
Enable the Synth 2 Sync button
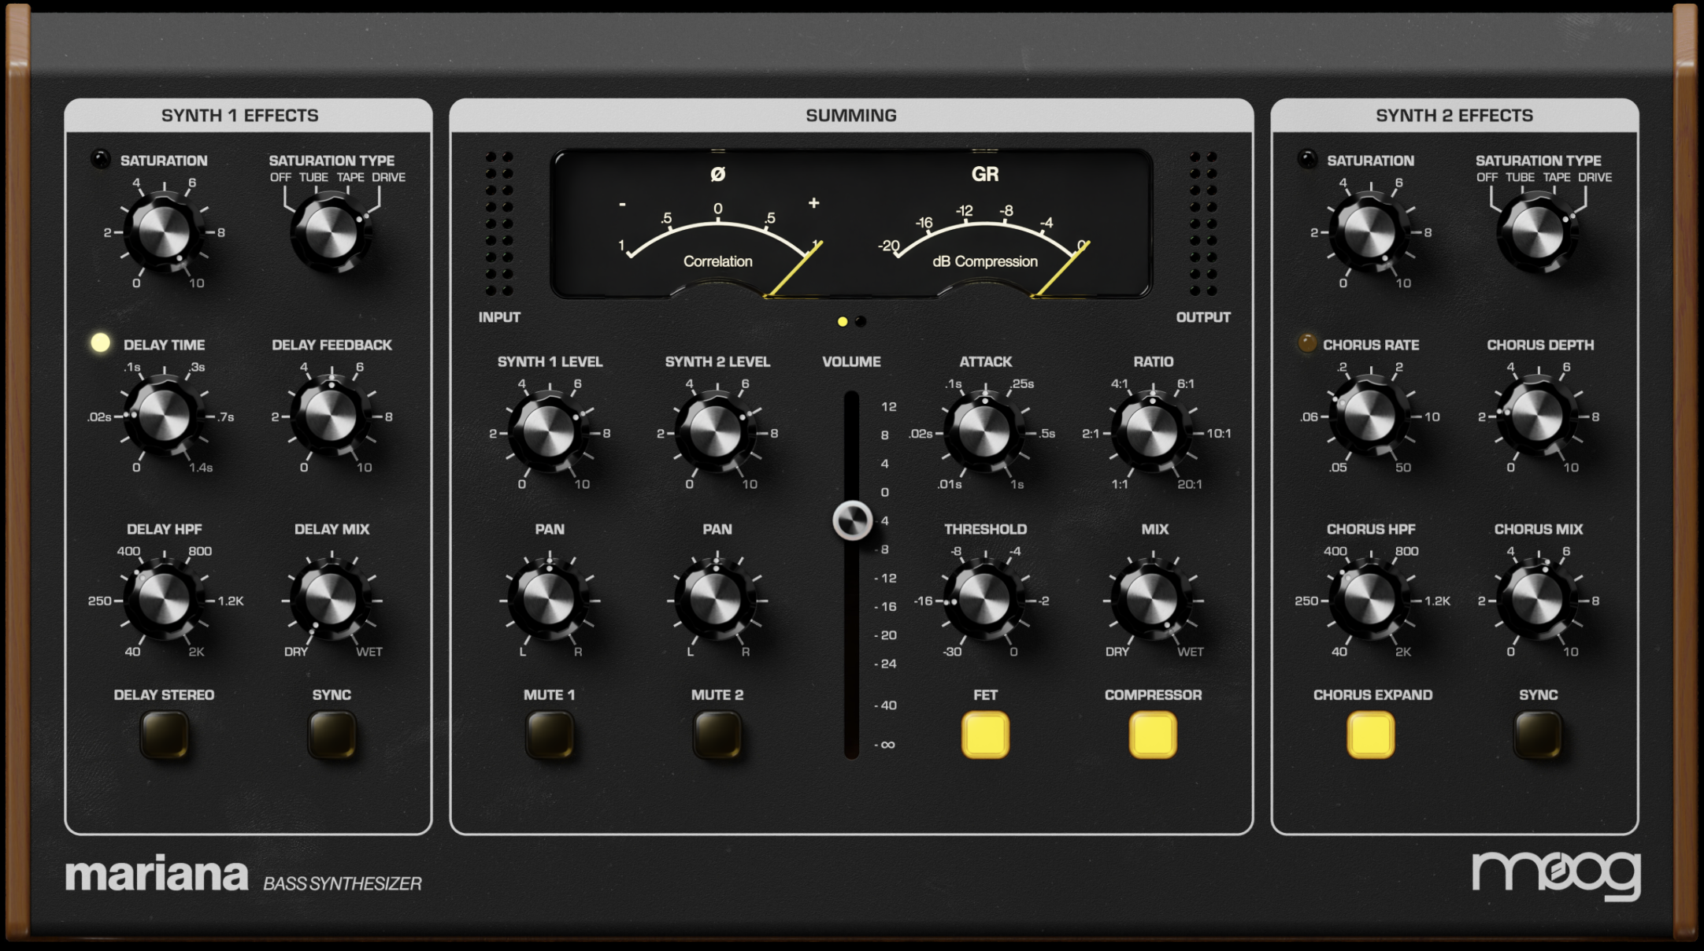pos(1537,735)
